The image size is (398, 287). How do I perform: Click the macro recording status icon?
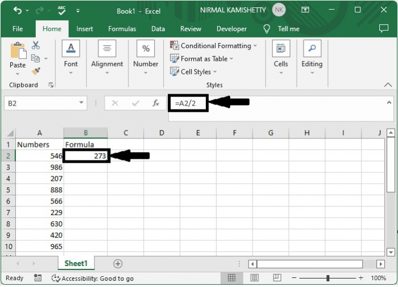click(x=38, y=278)
